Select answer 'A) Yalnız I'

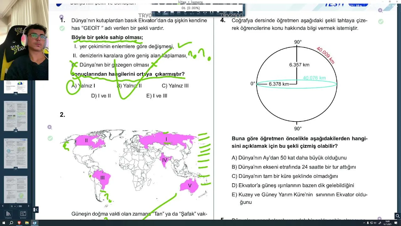83,86
